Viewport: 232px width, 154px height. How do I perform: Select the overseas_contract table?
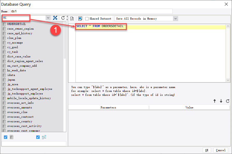[x=20, y=117]
